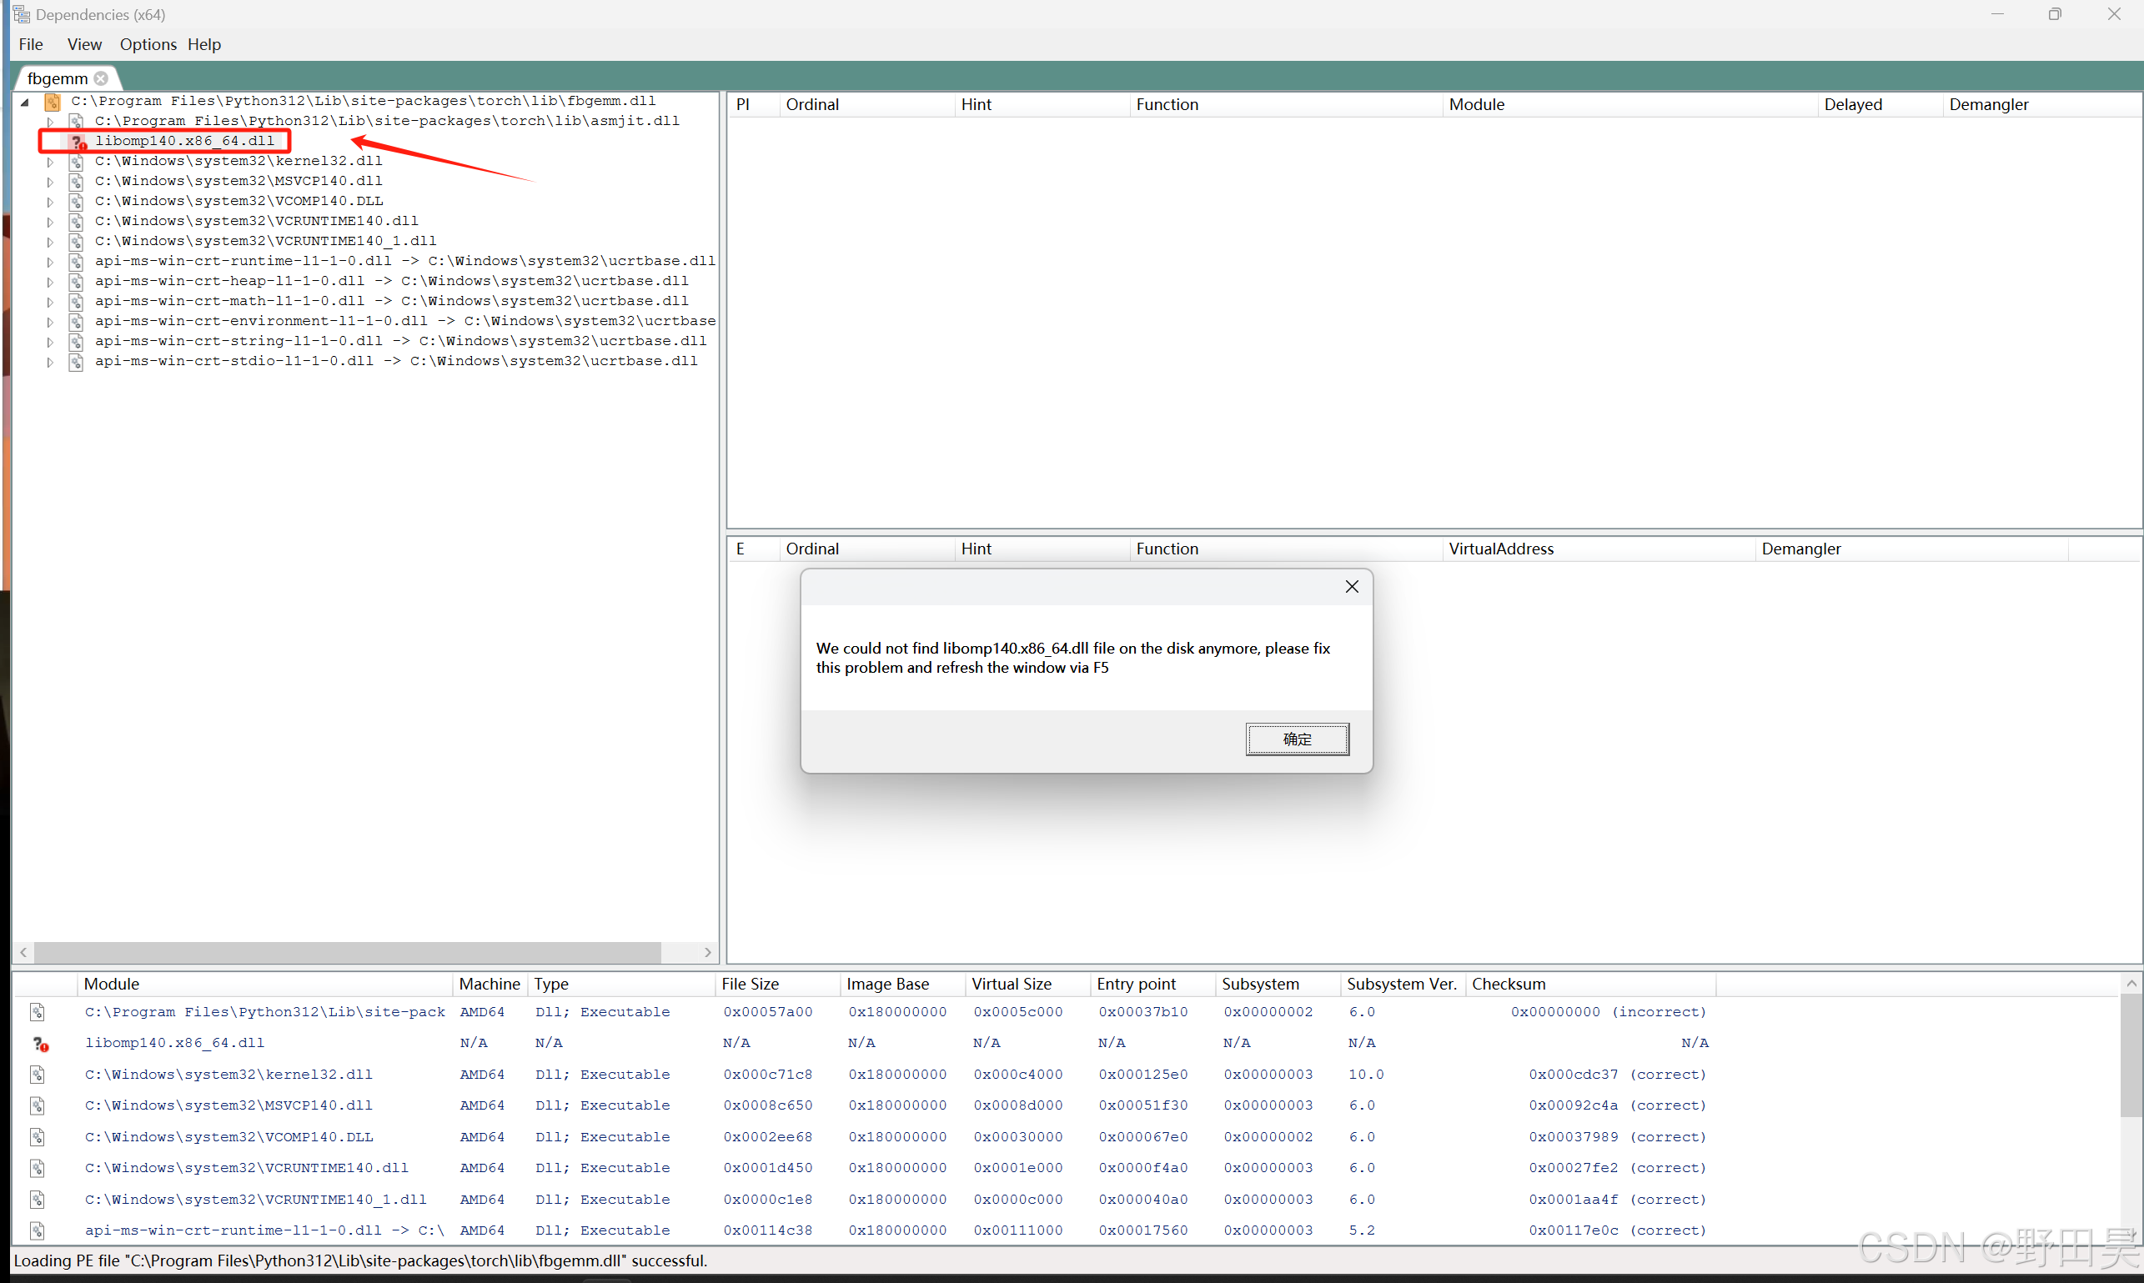Sort module list by Machine column

490,984
